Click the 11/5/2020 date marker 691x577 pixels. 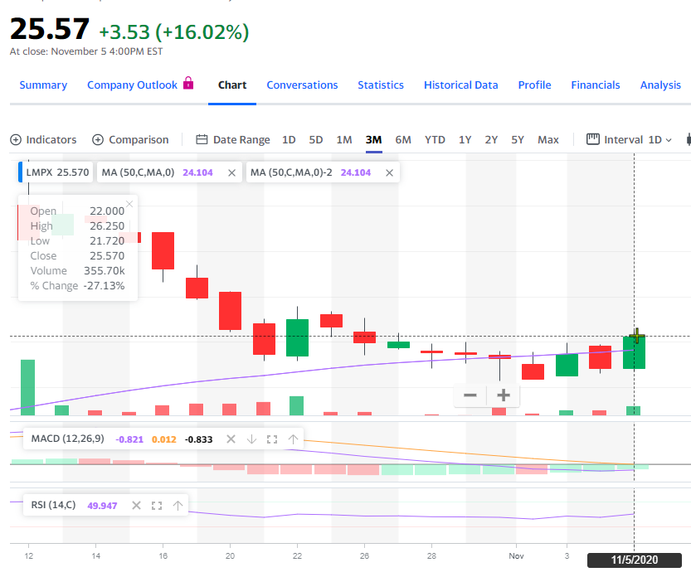coord(634,560)
